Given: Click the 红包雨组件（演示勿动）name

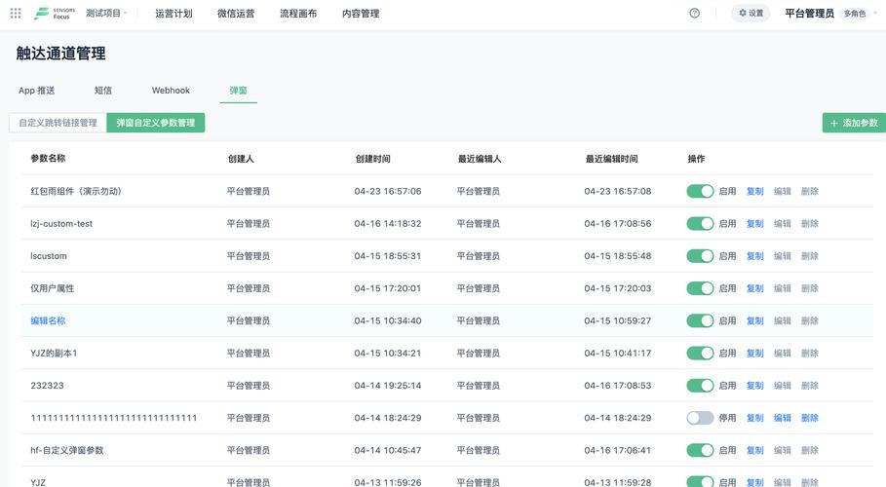Looking at the screenshot, I should click(x=76, y=192).
